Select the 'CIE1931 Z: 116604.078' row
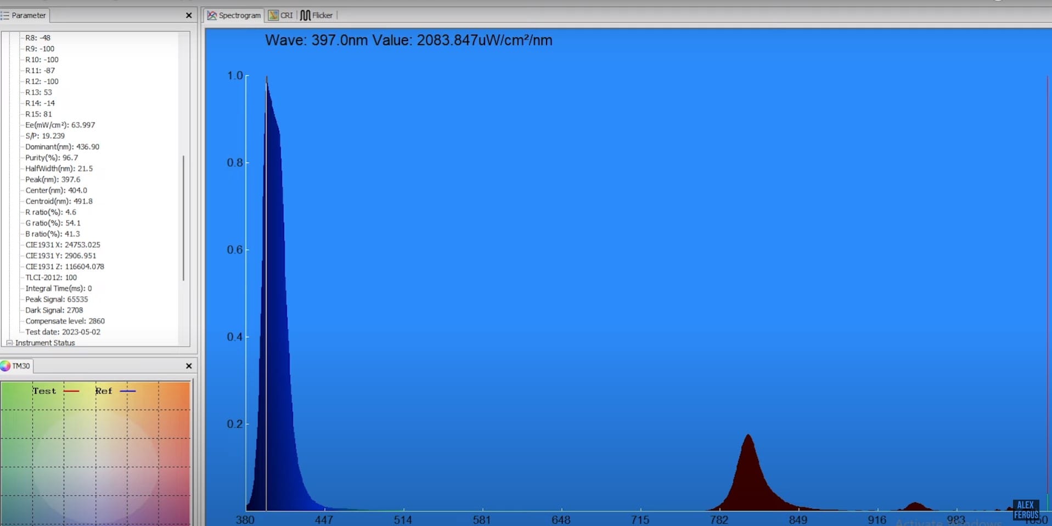This screenshot has height=526, width=1052. pos(65,267)
